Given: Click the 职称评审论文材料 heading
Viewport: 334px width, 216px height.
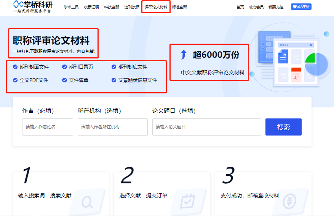Looking at the screenshot, I should 51,40.
